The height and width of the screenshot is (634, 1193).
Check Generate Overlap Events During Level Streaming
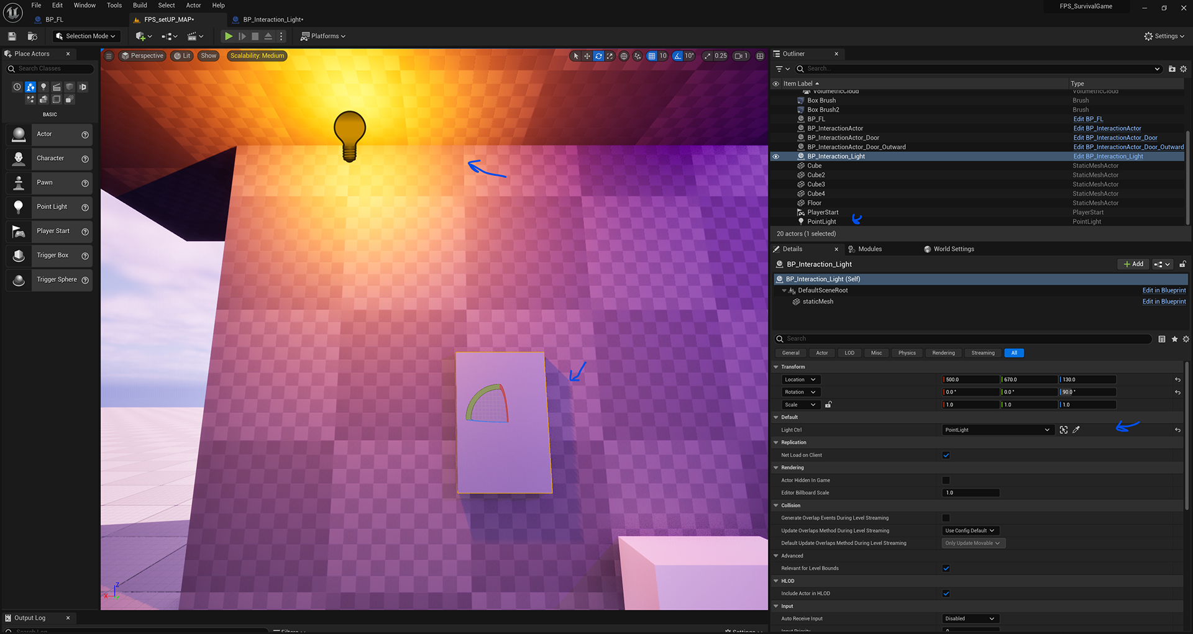pyautogui.click(x=946, y=518)
